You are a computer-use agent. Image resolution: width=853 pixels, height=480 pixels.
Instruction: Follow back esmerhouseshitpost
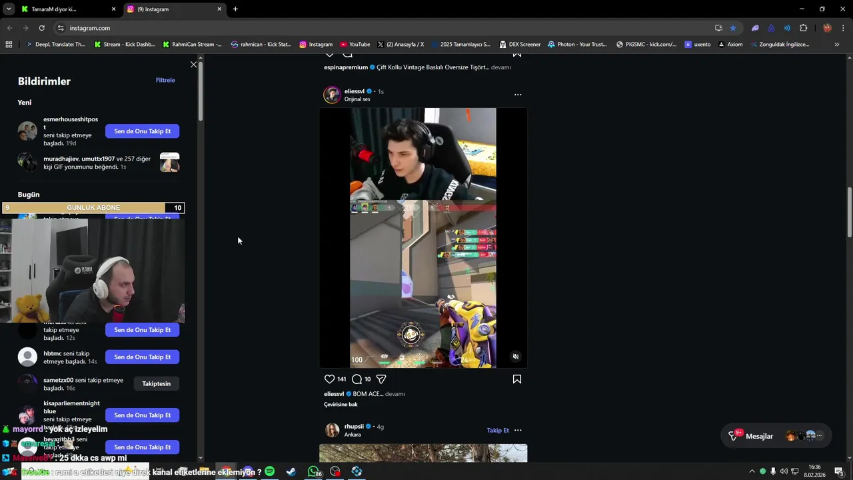click(x=142, y=131)
